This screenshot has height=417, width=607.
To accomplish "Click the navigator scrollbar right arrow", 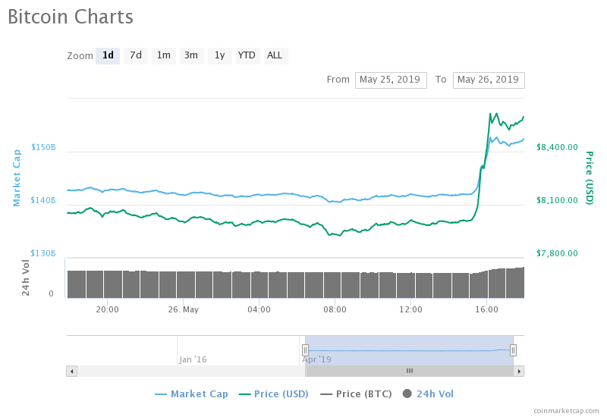I will click(x=519, y=372).
